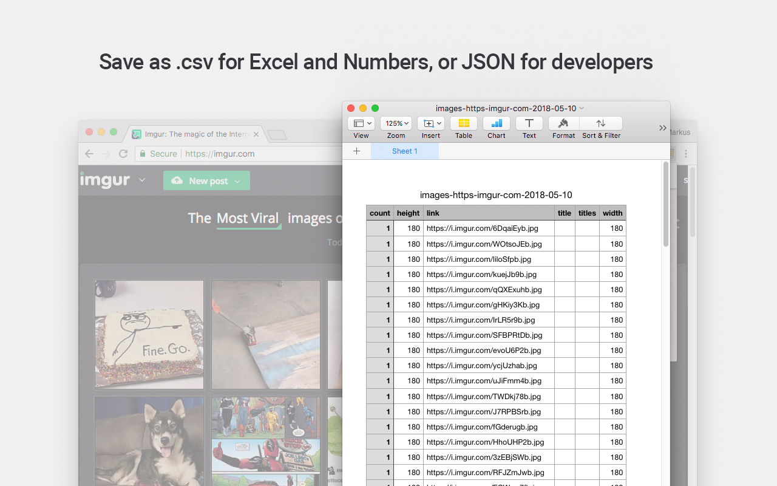This screenshot has width=777, height=486.
Task: Click cell https://i.imgur.com/HhoUHP2b.jpg
Action: coord(489,442)
